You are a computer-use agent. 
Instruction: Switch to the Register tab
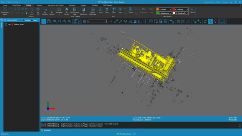click(x=39, y=5)
